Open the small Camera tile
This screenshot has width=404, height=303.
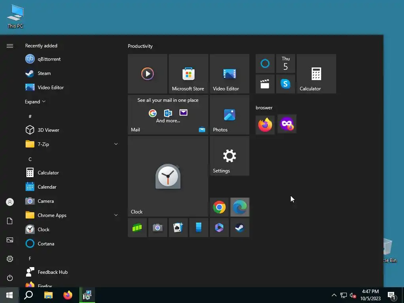[x=158, y=228]
